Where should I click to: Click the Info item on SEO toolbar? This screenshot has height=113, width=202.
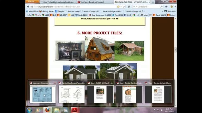29,15
